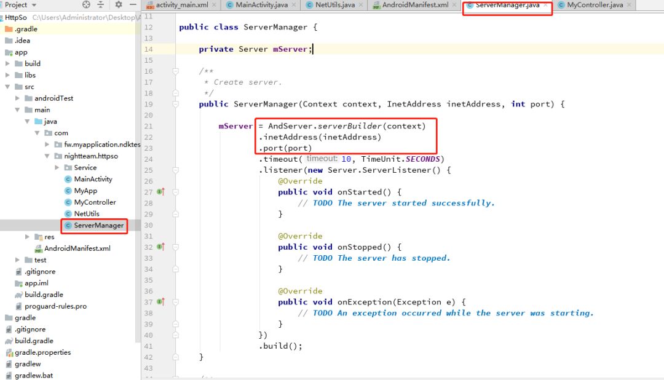Expand the build folder
The image size is (664, 380).
(7, 63)
